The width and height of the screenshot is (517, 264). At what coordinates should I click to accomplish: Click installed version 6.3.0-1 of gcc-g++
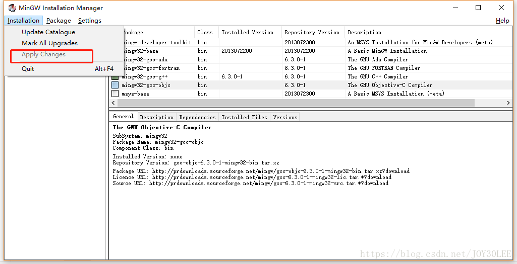point(232,76)
